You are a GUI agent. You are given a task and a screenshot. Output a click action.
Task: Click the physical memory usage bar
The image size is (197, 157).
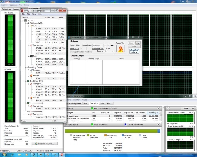click(113, 131)
